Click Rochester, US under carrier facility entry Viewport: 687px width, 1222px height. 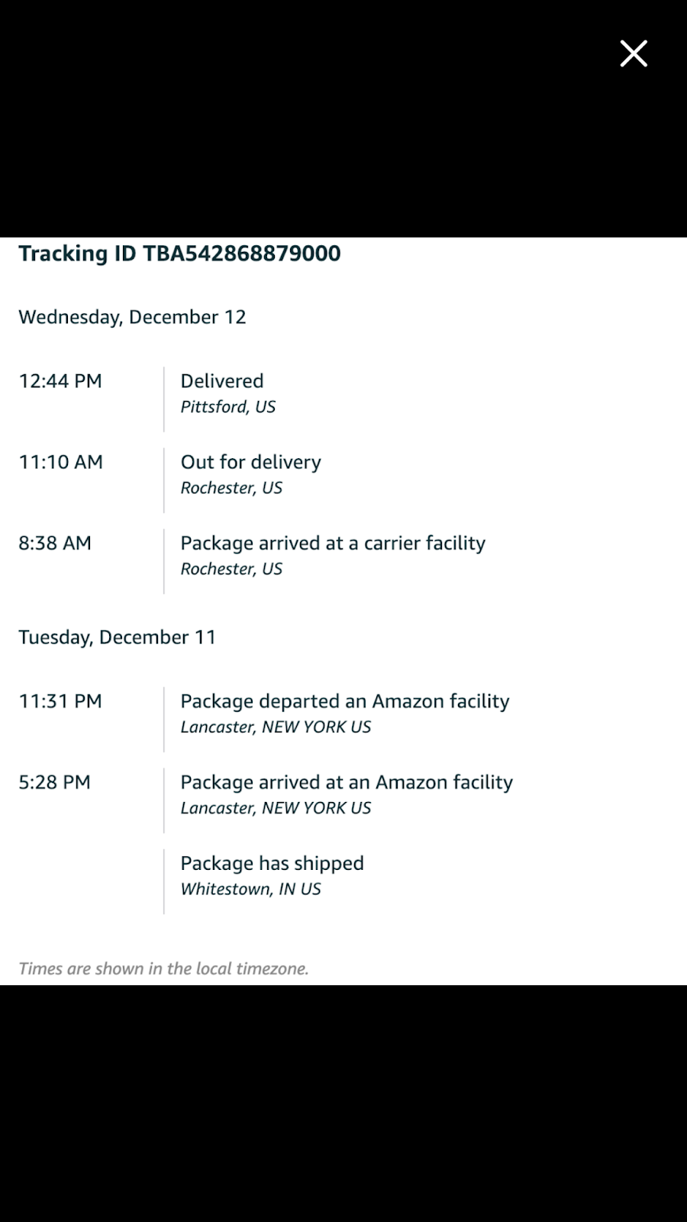(x=231, y=569)
